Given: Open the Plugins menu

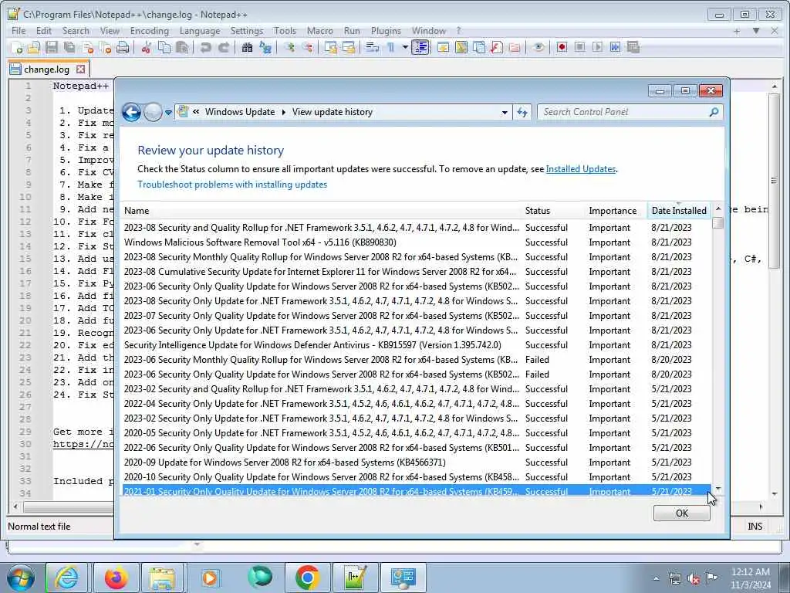Looking at the screenshot, I should pos(386,31).
